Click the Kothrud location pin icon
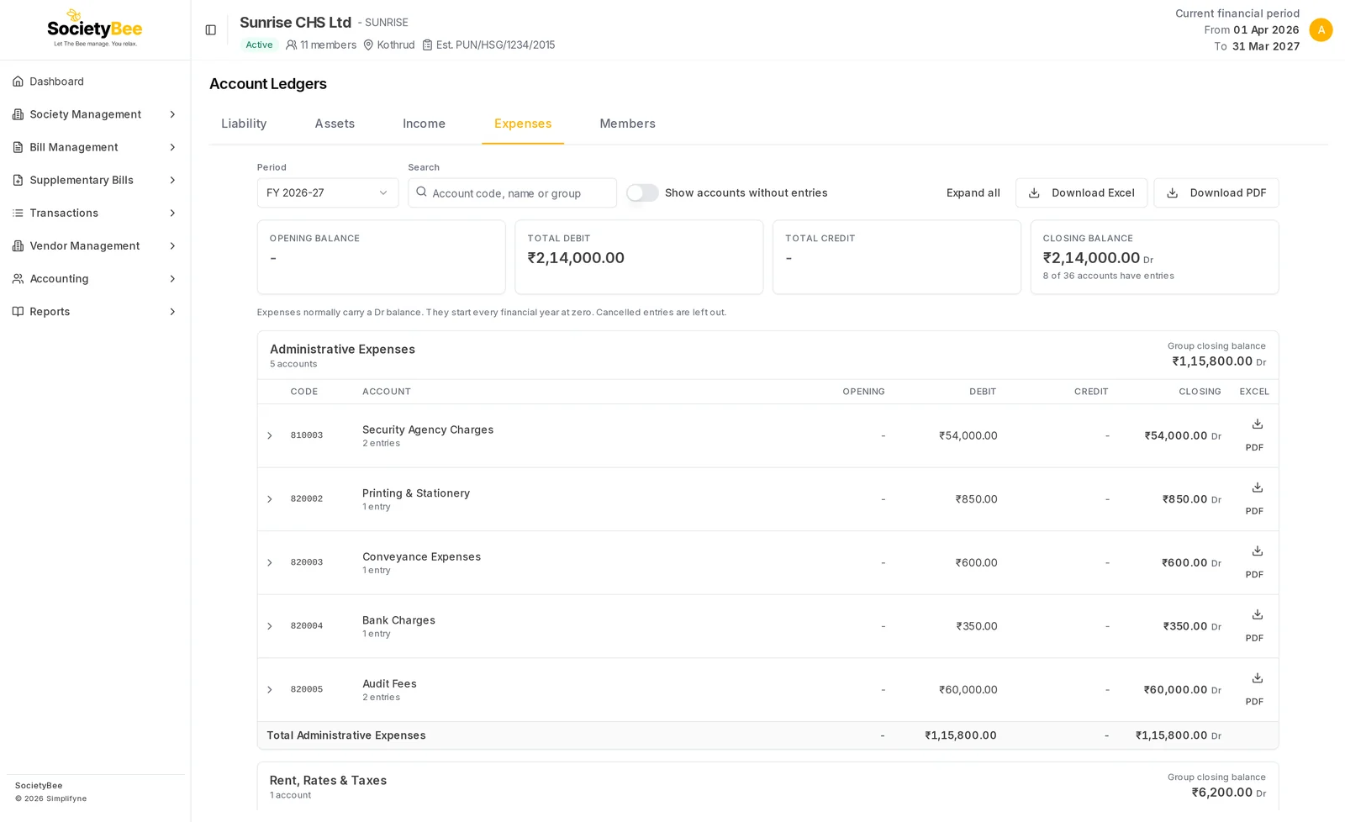The height and width of the screenshot is (822, 1345). pyautogui.click(x=368, y=45)
